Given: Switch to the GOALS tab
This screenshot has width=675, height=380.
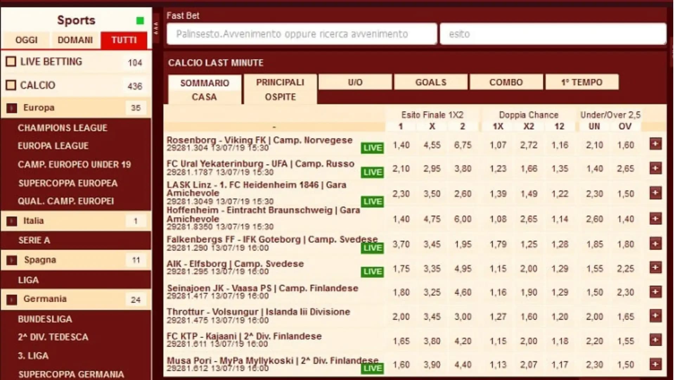Looking at the screenshot, I should click(431, 82).
